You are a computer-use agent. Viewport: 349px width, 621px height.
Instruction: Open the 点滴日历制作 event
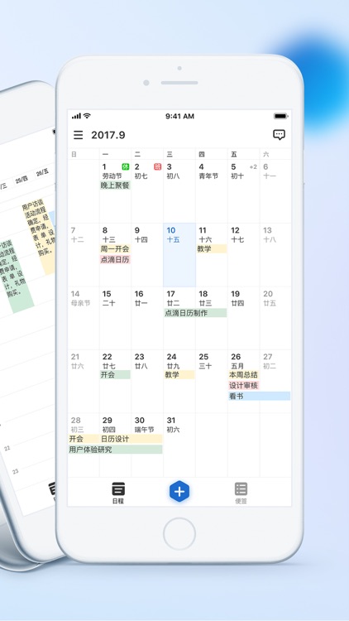point(195,313)
